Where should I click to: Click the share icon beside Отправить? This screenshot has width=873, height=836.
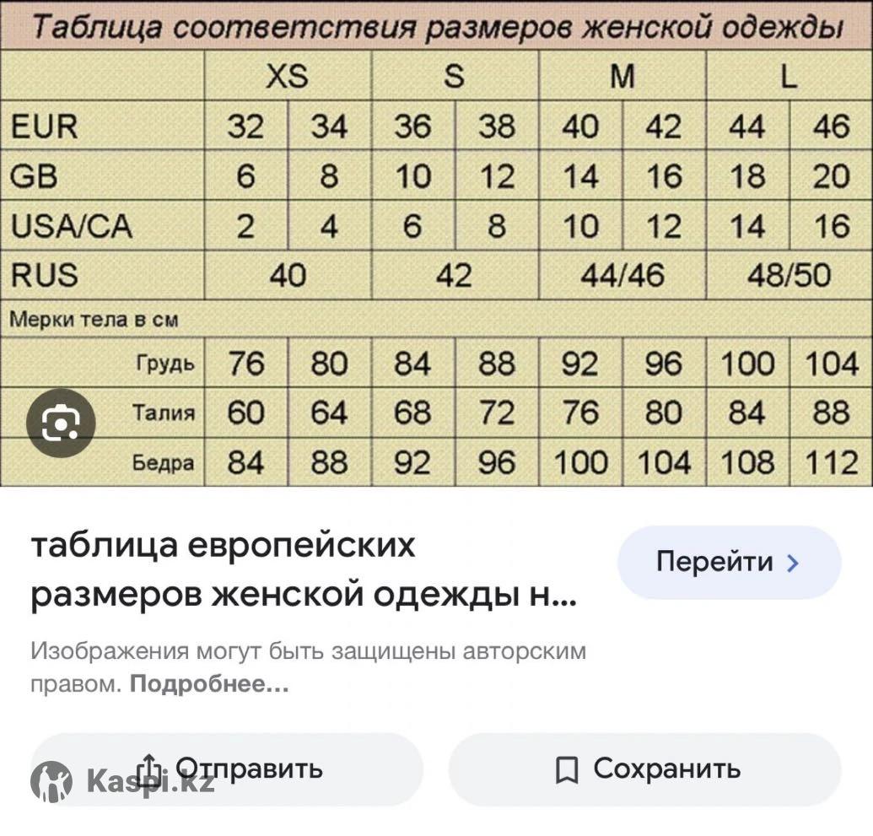click(148, 769)
